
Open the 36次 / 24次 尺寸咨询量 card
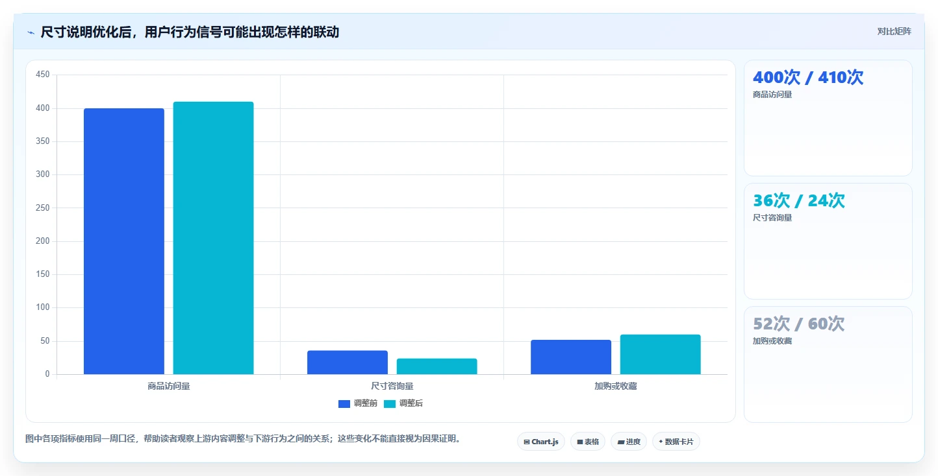click(x=828, y=241)
